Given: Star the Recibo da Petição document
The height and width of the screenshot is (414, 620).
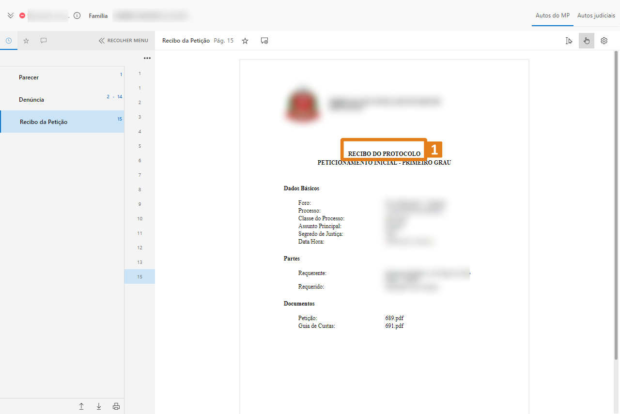Looking at the screenshot, I should click(x=245, y=41).
